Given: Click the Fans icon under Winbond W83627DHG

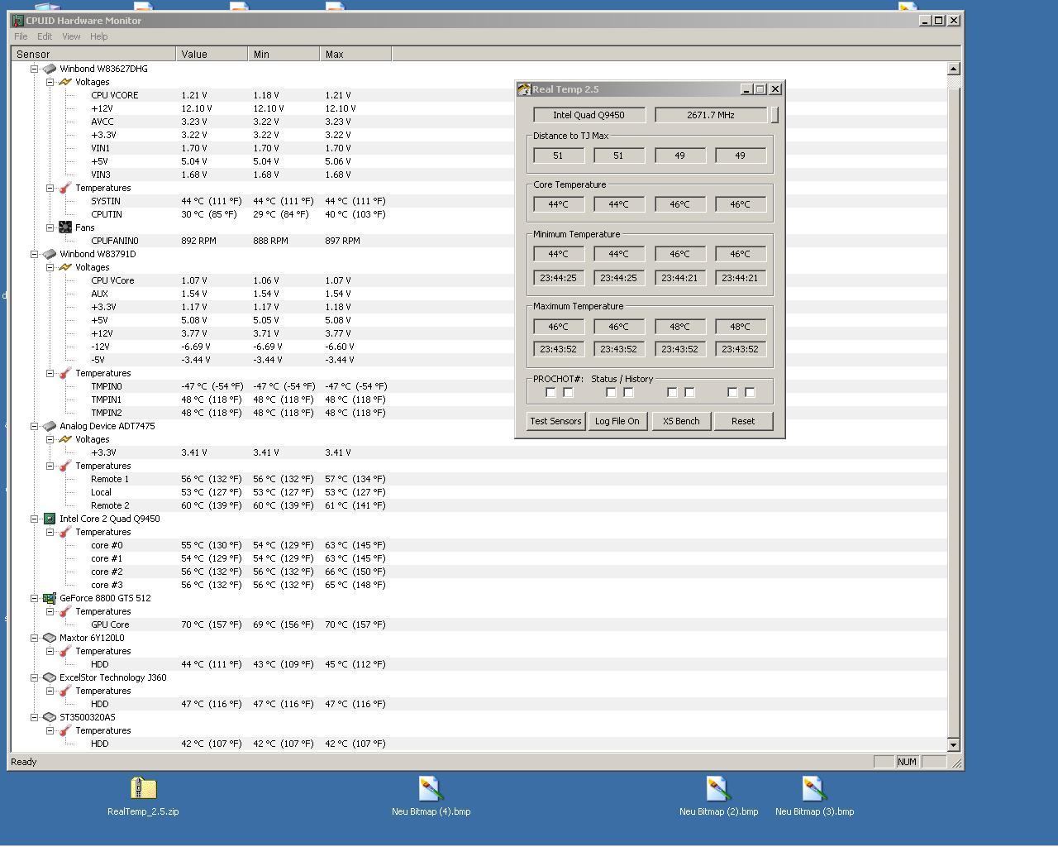Looking at the screenshot, I should coord(65,227).
